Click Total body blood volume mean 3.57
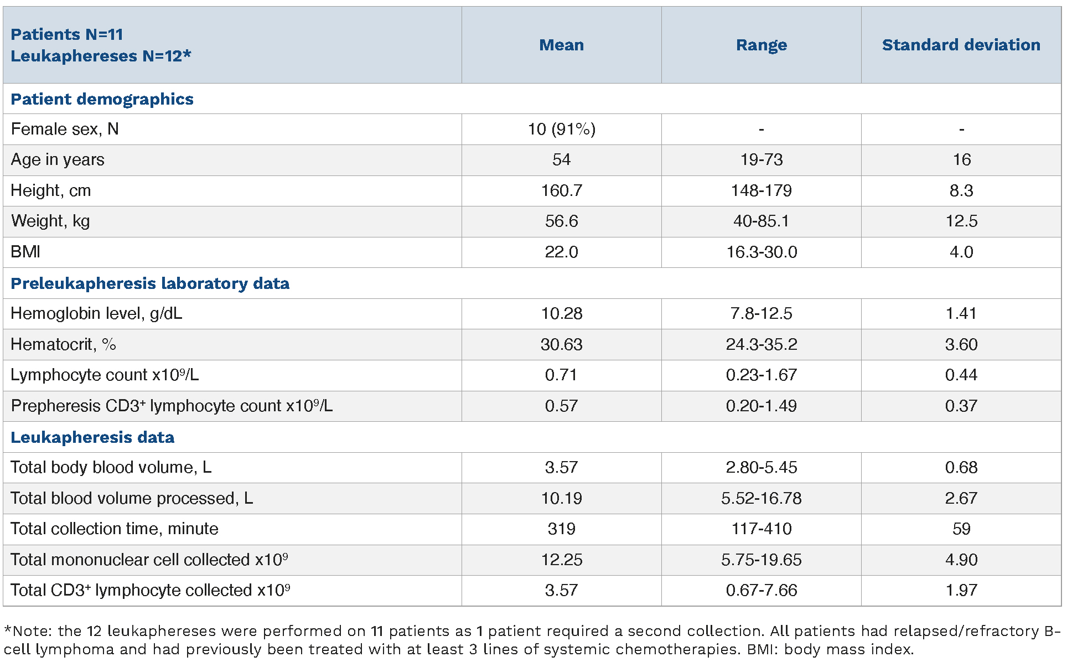1067x667 pixels. pos(561,467)
